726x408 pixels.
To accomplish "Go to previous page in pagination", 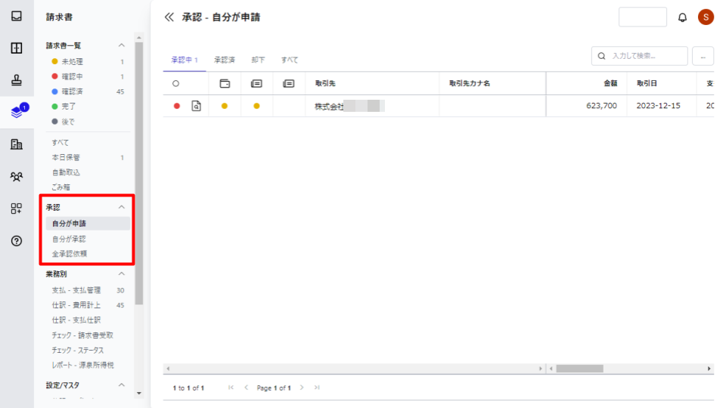I will (x=247, y=388).
